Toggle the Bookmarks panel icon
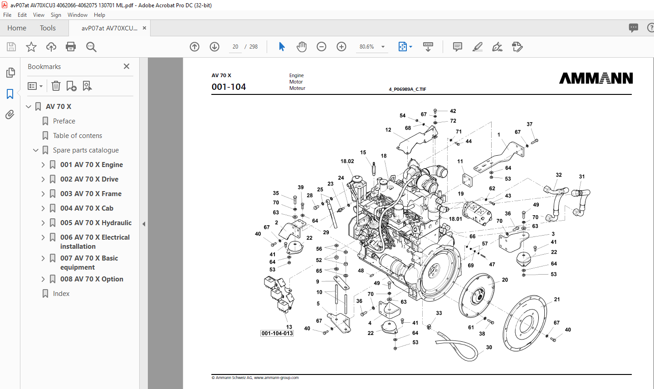Screen dimensions: 654x389 [x=10, y=94]
